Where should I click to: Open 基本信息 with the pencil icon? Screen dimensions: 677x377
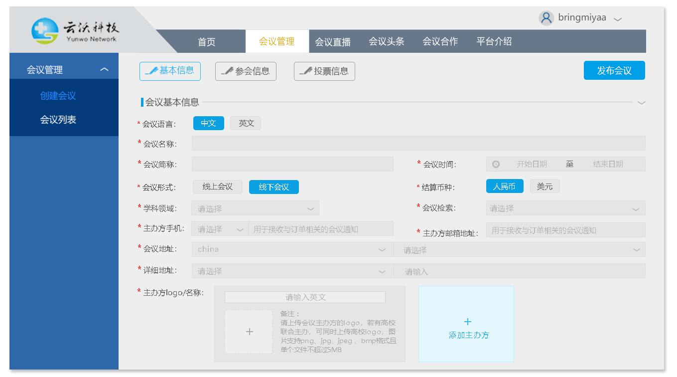(x=170, y=71)
